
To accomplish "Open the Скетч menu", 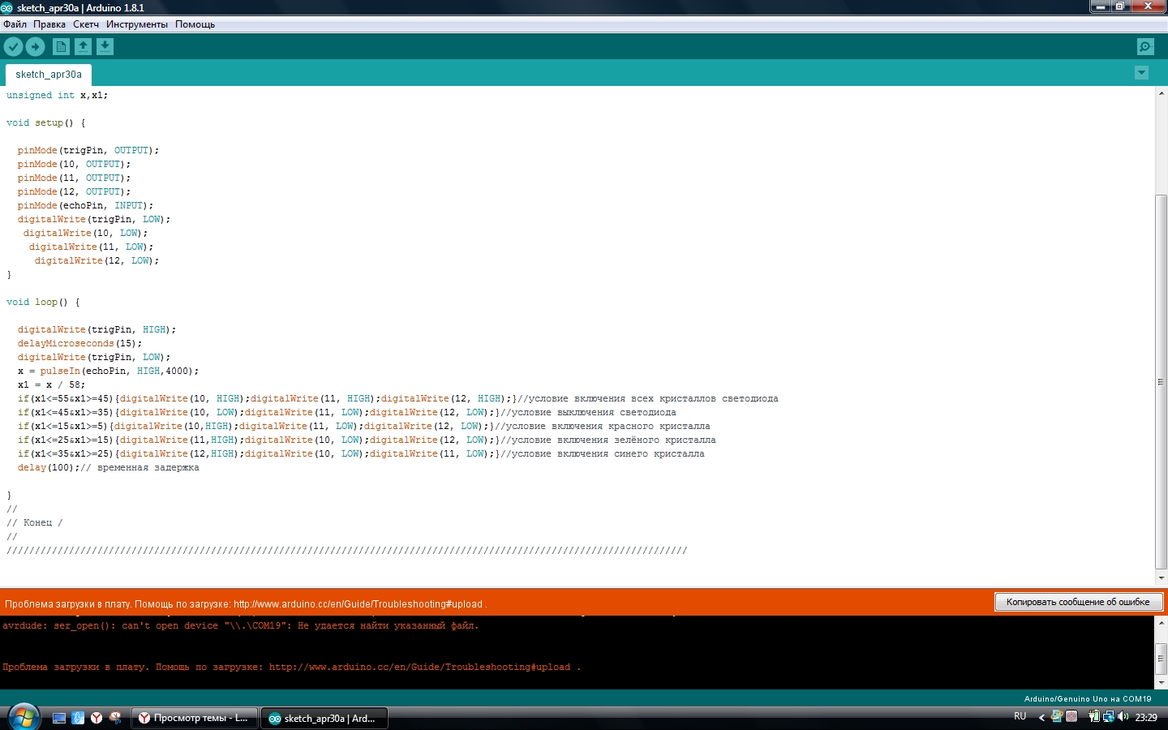I will coord(86,24).
